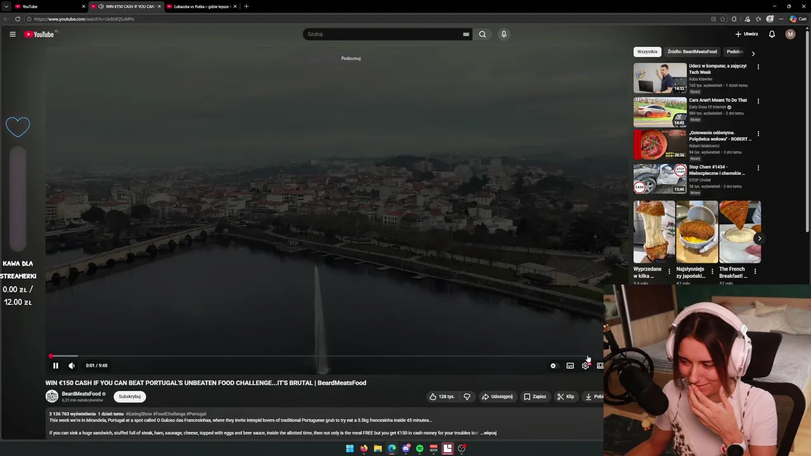The width and height of the screenshot is (811, 456).
Task: Open Edge settings and more menu
Action: pyautogui.click(x=781, y=19)
